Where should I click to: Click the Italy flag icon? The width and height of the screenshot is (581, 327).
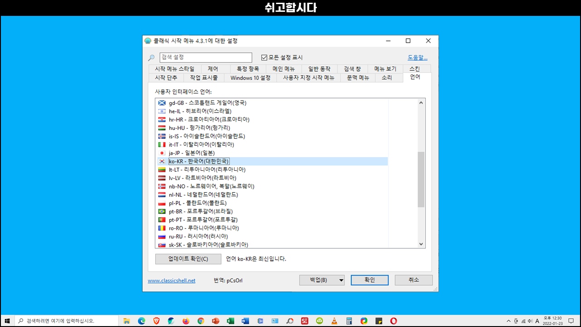point(162,144)
